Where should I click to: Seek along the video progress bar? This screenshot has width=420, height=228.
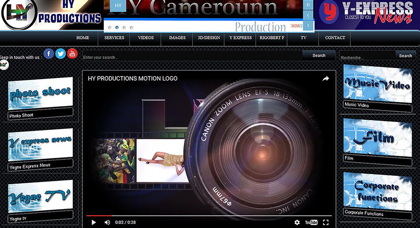tap(209, 216)
